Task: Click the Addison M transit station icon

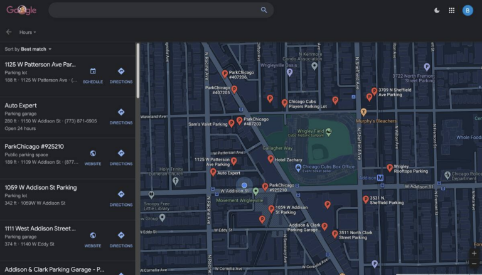Action: click(x=380, y=178)
